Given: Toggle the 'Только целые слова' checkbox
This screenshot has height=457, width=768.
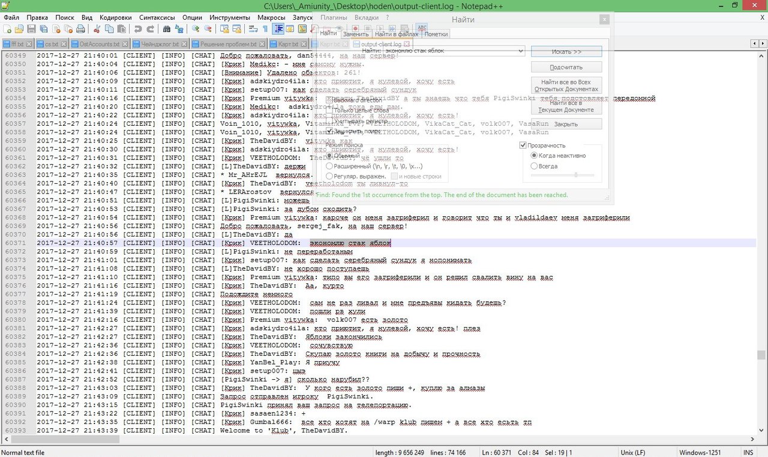Looking at the screenshot, I should [x=329, y=110].
